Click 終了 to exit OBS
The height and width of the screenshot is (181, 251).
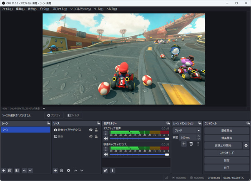pos(227,168)
